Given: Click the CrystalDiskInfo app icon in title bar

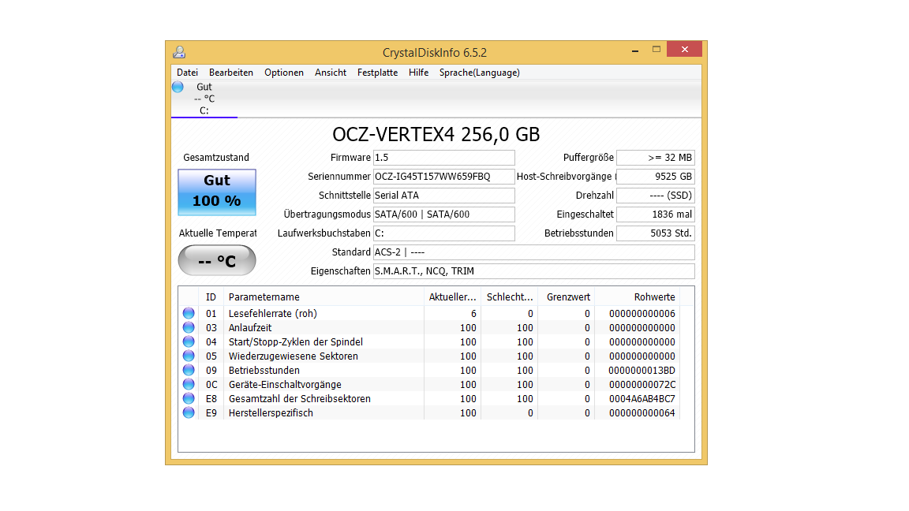Looking at the screenshot, I should click(179, 52).
